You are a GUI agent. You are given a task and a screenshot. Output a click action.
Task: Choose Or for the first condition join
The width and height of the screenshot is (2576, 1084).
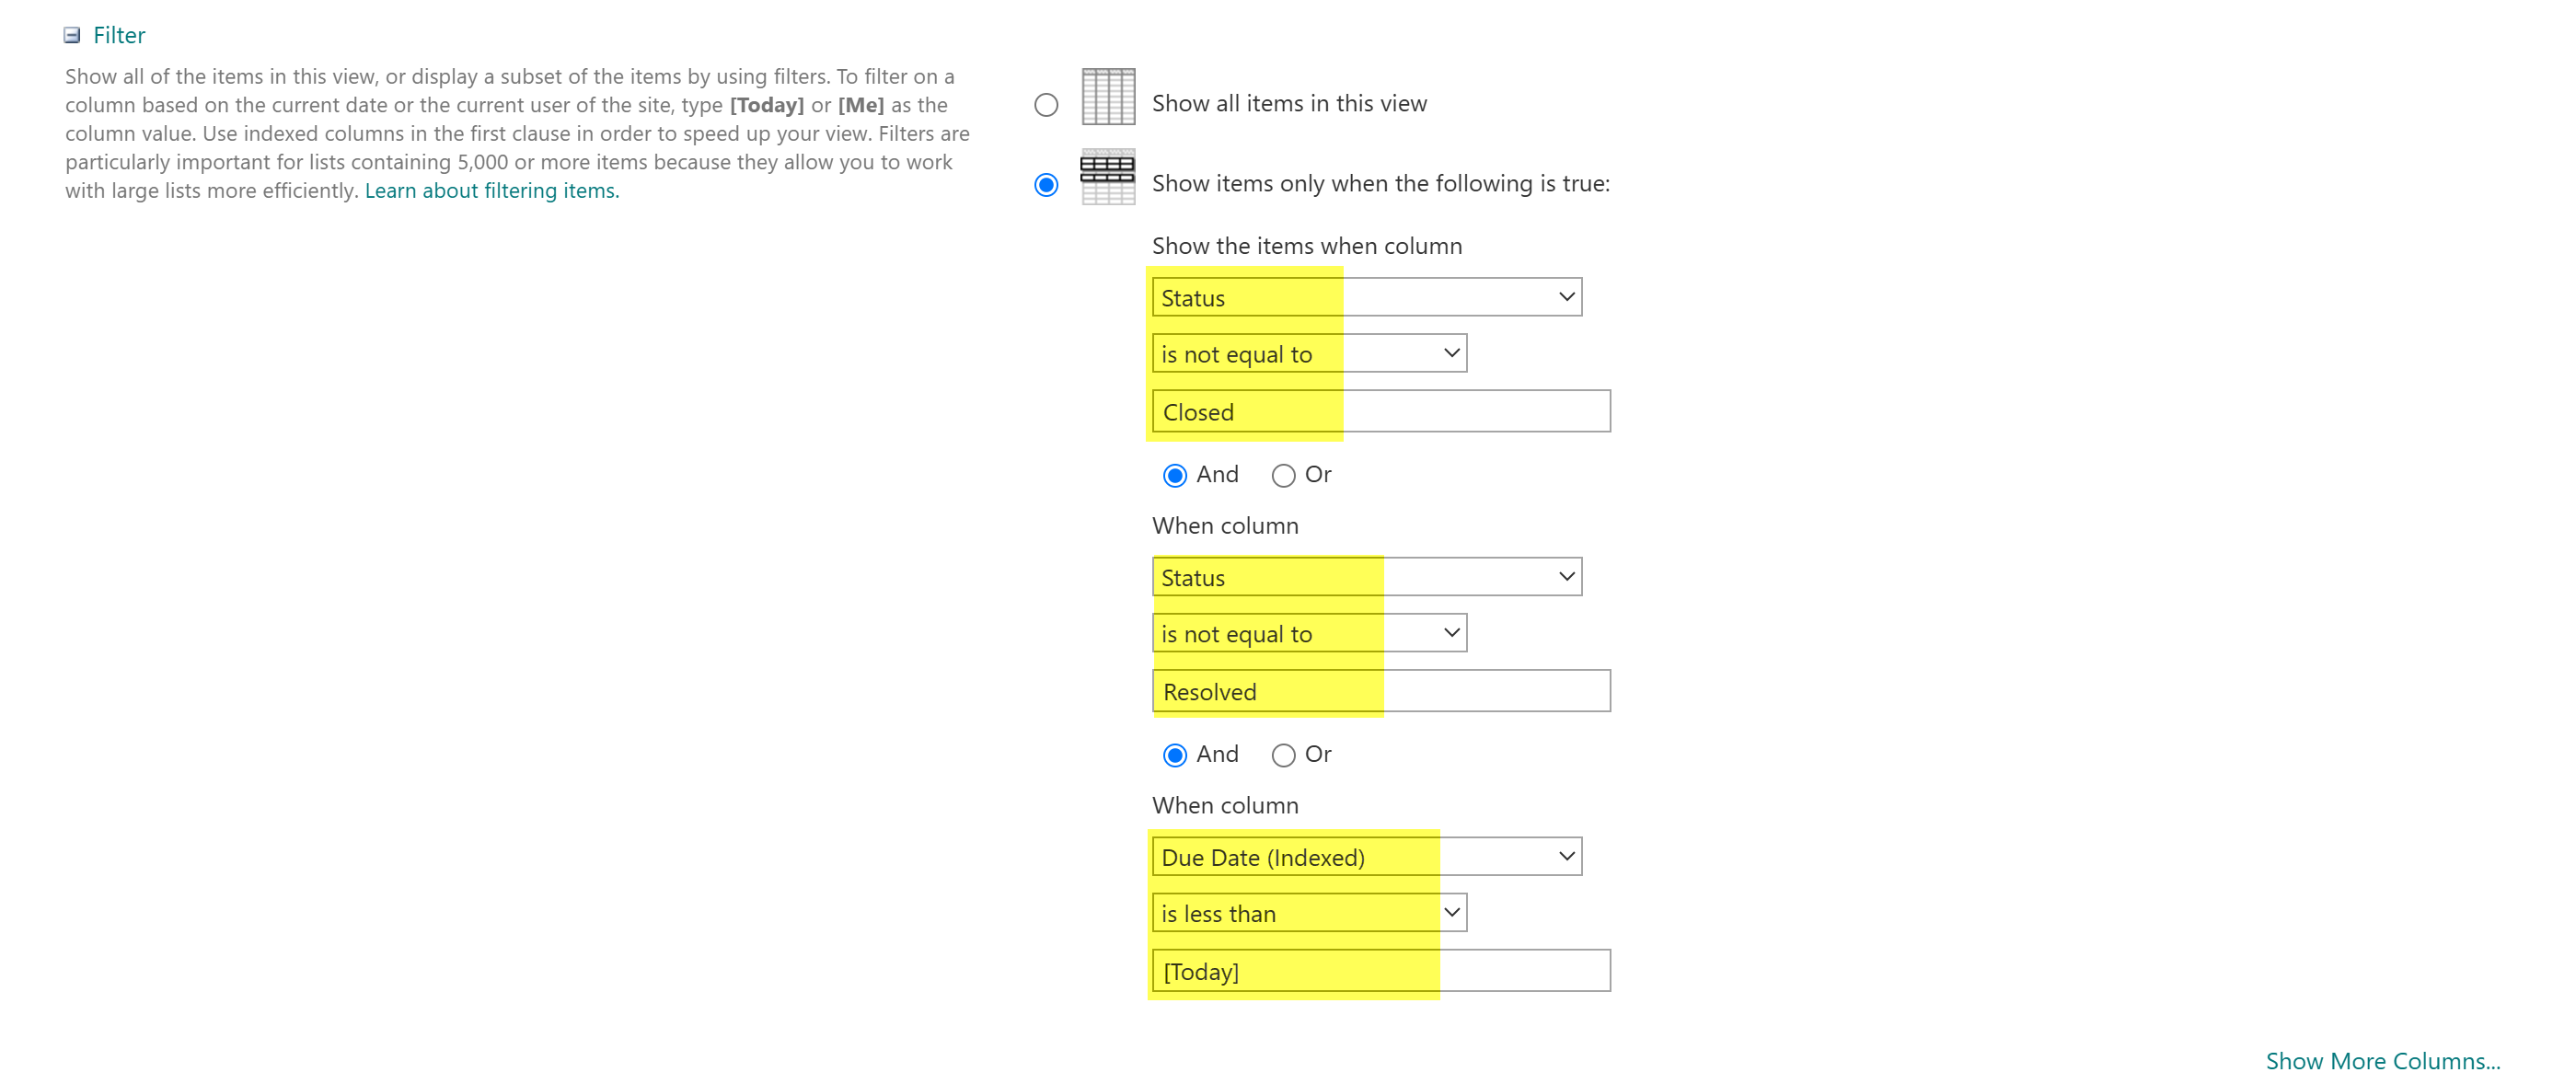tap(1283, 475)
